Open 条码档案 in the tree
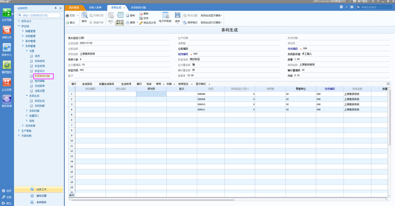Viewport: 395px width, 206px height. [39, 106]
